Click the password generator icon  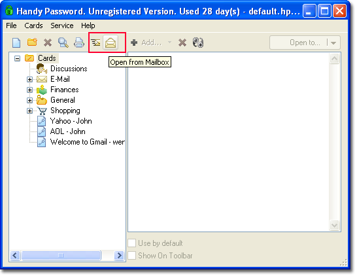[198, 43]
